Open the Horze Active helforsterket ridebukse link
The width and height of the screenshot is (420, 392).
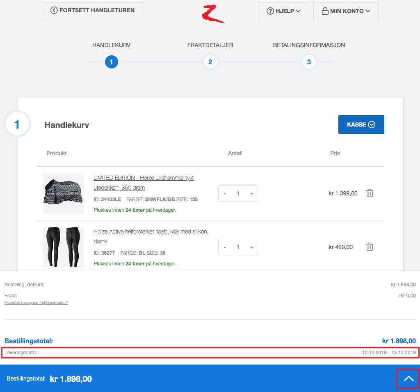pyautogui.click(x=151, y=236)
